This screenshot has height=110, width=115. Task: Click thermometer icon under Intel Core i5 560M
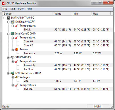click(x=17, y=38)
